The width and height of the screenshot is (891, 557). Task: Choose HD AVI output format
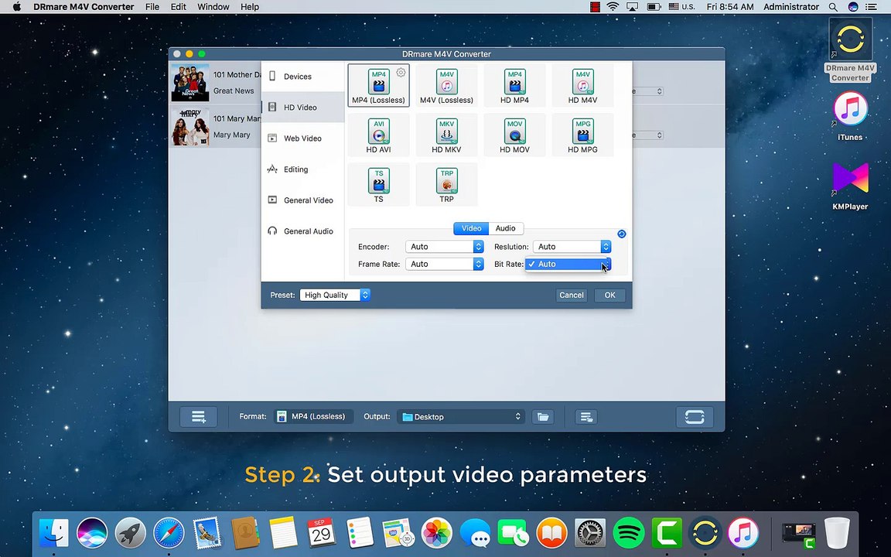[378, 135]
